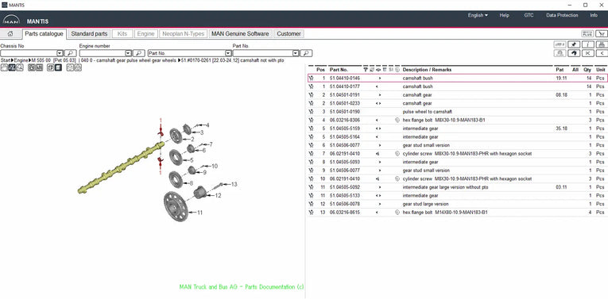Click cart icon for part 06.03216-8306
The height and width of the screenshot is (299, 608).
tap(311, 121)
